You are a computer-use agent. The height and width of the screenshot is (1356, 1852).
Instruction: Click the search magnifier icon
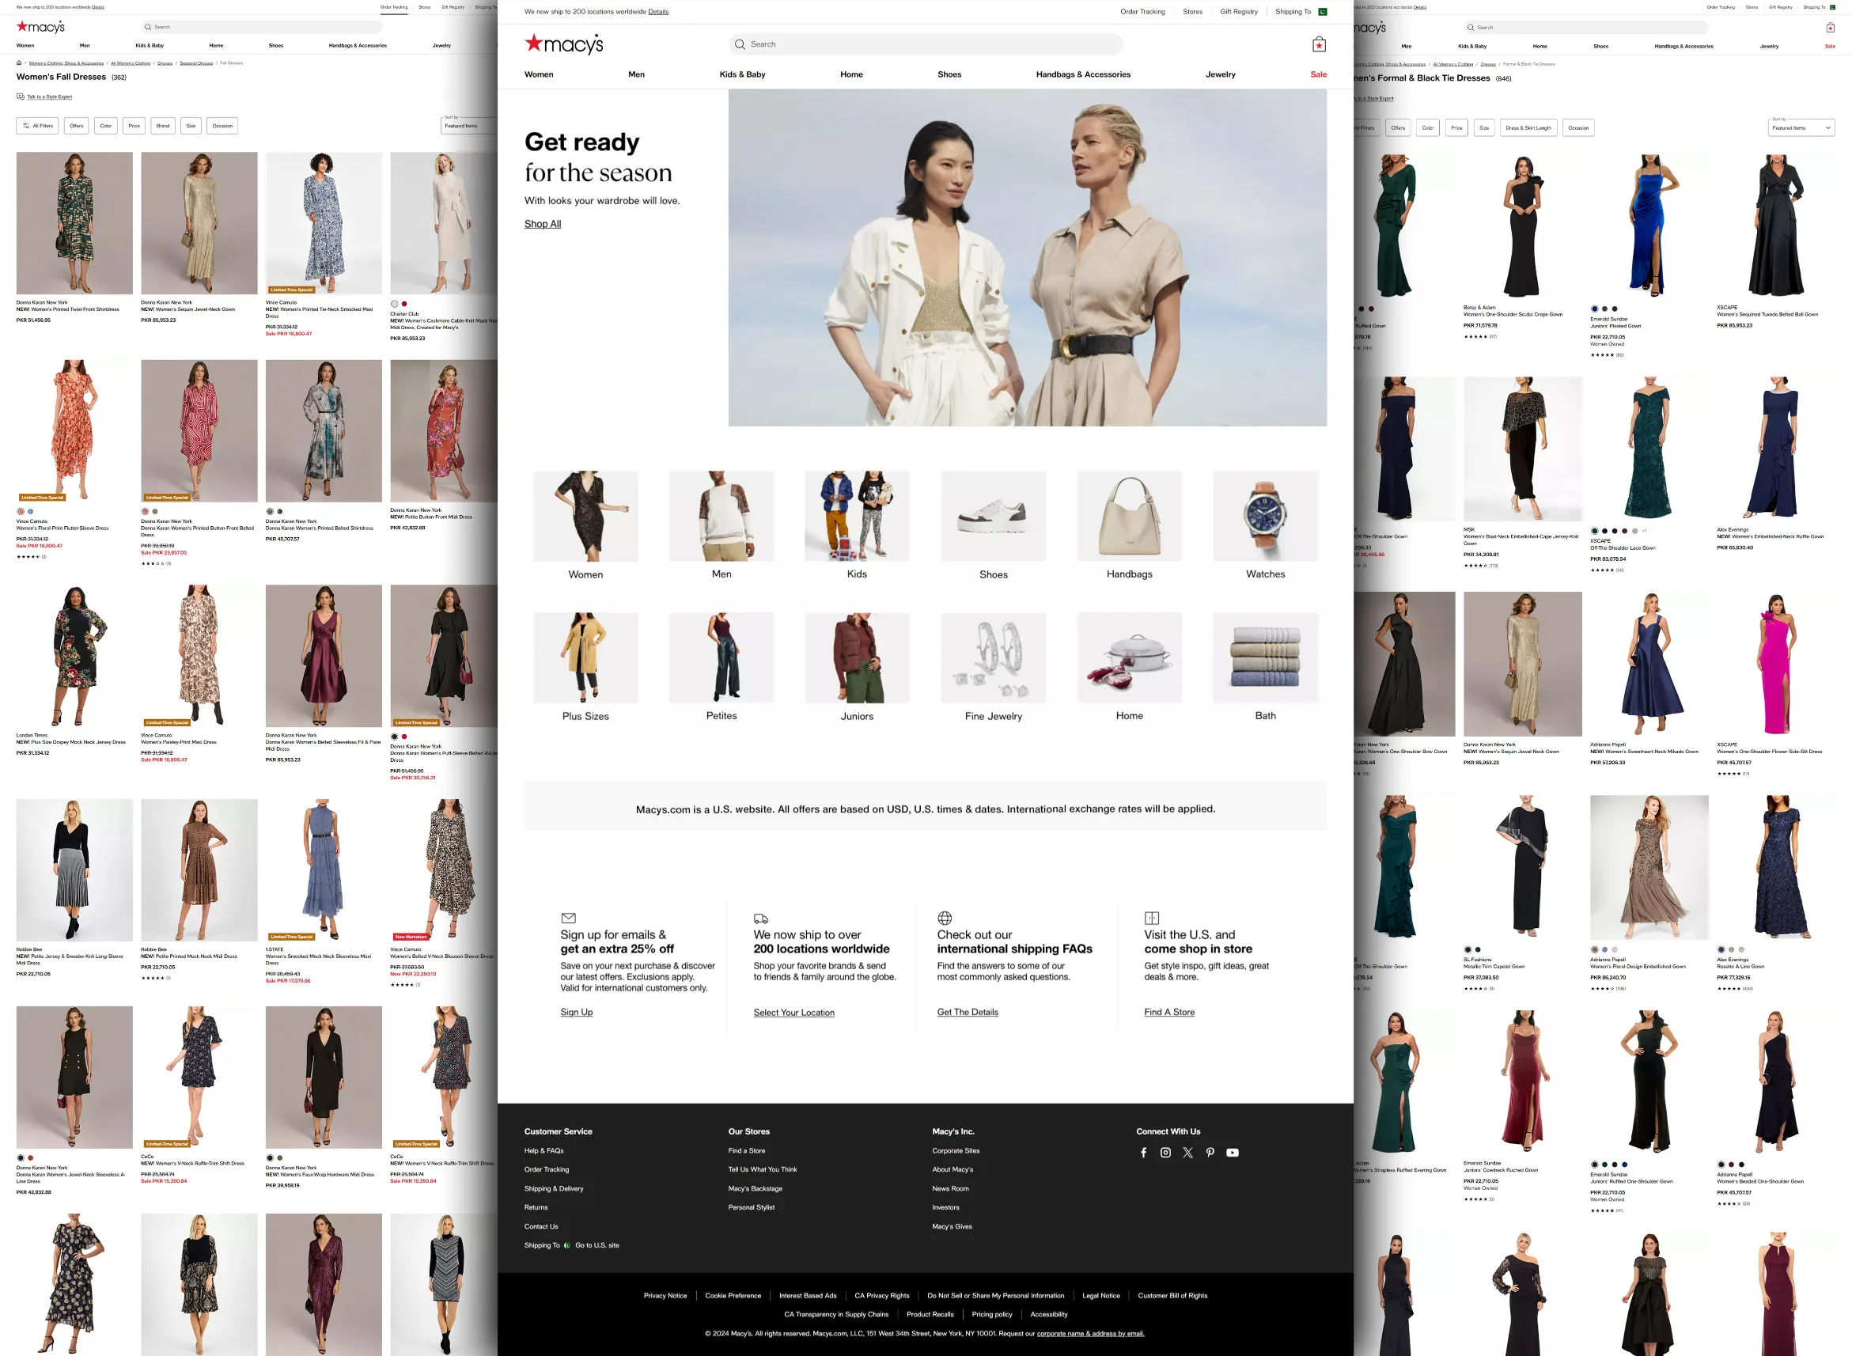coord(740,44)
